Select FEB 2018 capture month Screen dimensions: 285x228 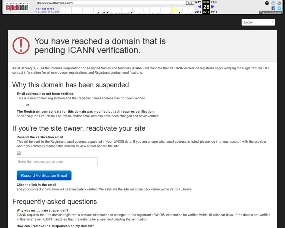point(214,2)
